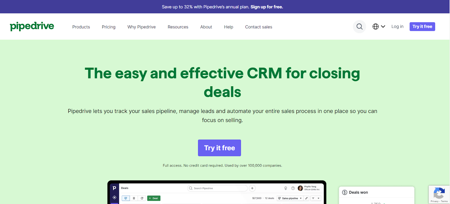Switch to the forecast view icon

(142, 198)
